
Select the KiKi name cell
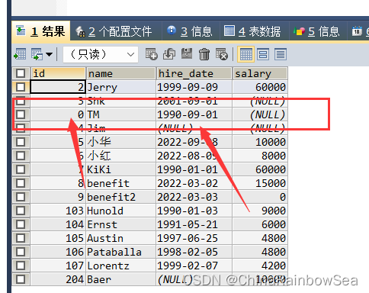(121, 169)
